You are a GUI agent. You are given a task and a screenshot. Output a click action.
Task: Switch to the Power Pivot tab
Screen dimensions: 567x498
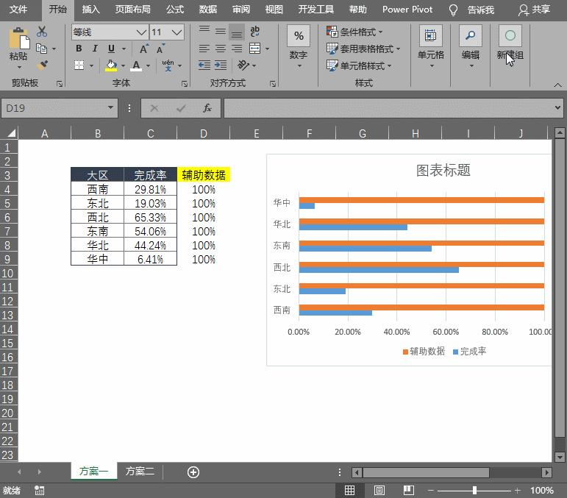pyautogui.click(x=407, y=10)
